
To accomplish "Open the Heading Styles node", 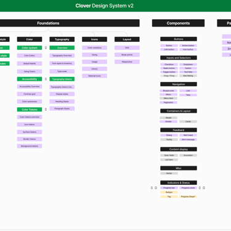I will click(62, 102).
